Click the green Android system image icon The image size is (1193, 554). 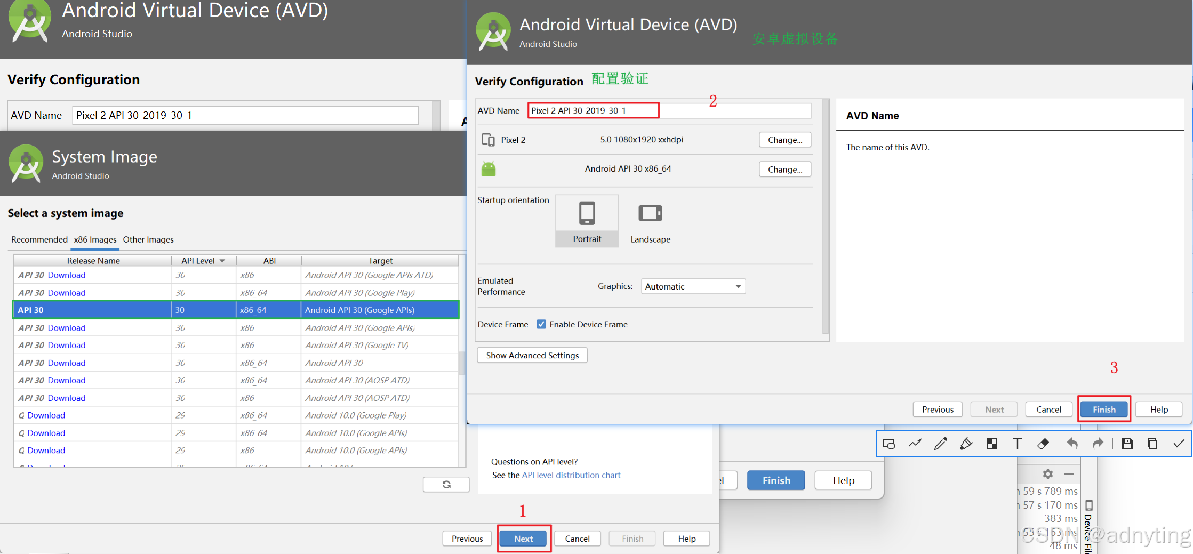[x=489, y=169]
